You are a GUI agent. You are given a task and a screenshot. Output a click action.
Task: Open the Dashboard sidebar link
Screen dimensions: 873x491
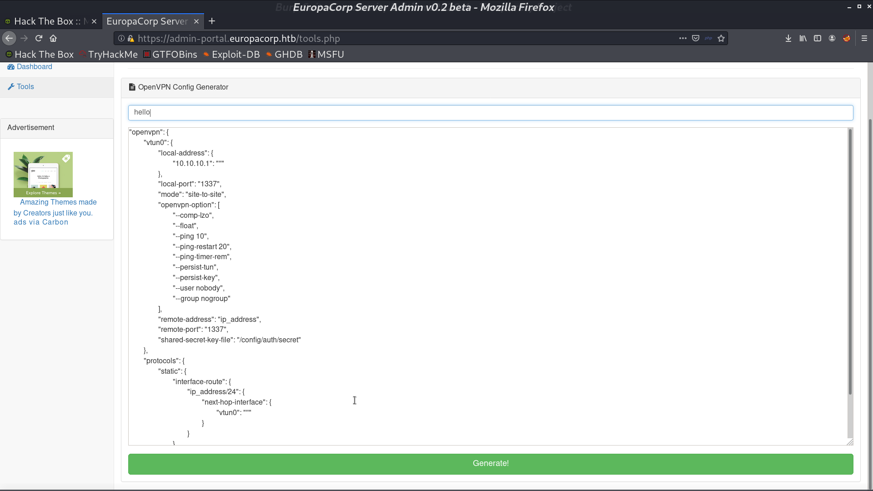[x=35, y=67]
